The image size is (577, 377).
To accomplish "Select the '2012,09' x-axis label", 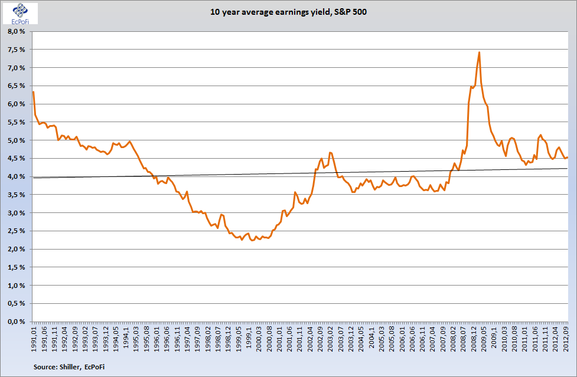I will pyautogui.click(x=567, y=338).
